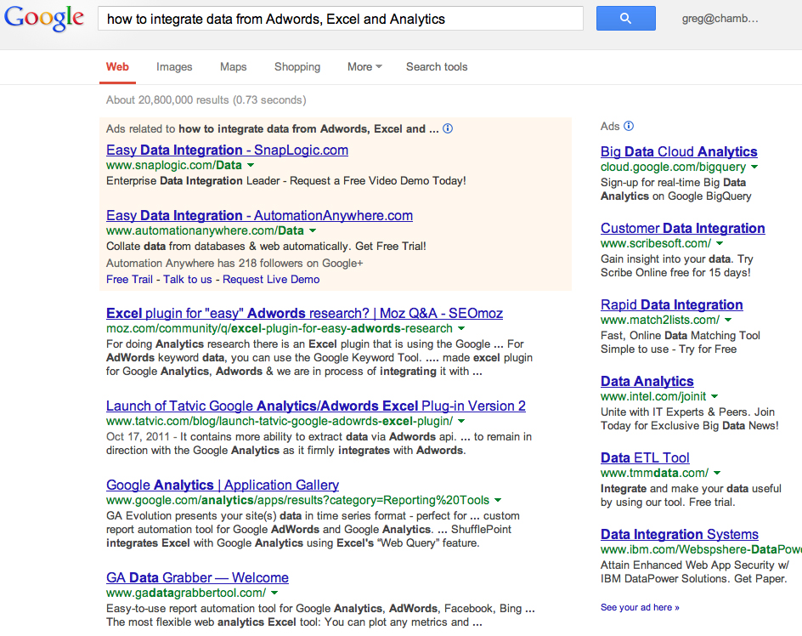Image resolution: width=802 pixels, height=636 pixels.
Task: Expand arrow beside www.tmmdata.com URL
Action: 716,473
